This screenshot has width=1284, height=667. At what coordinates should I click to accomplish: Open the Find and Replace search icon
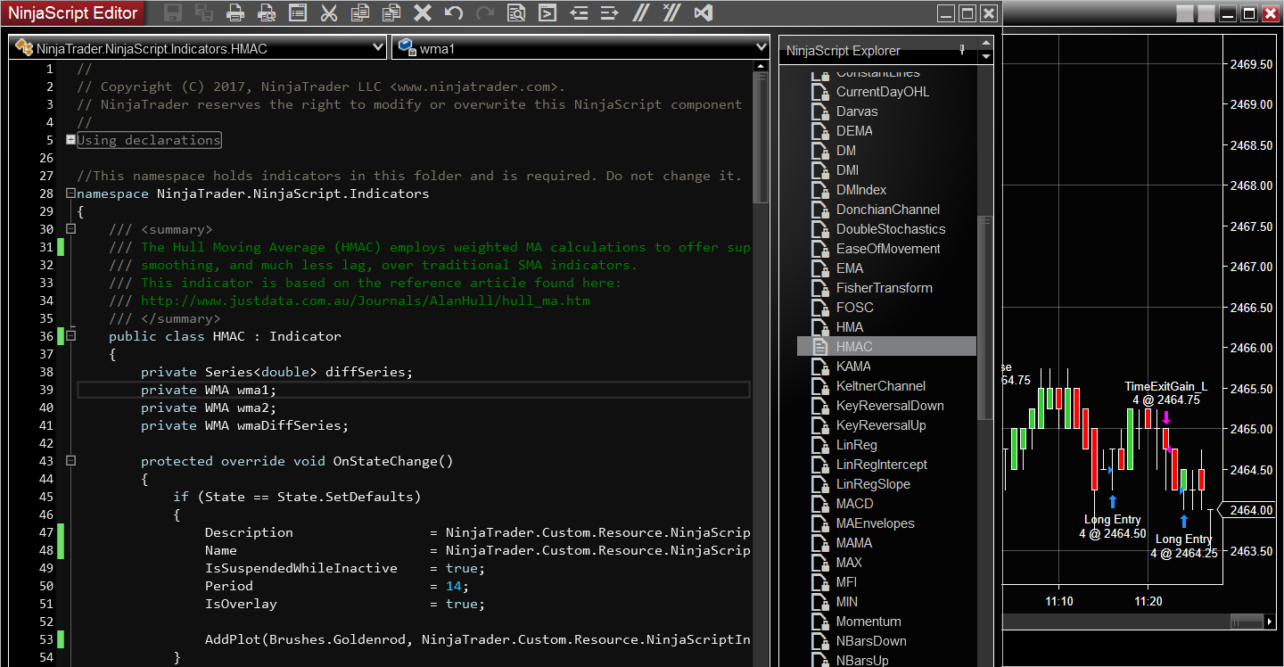click(x=516, y=13)
